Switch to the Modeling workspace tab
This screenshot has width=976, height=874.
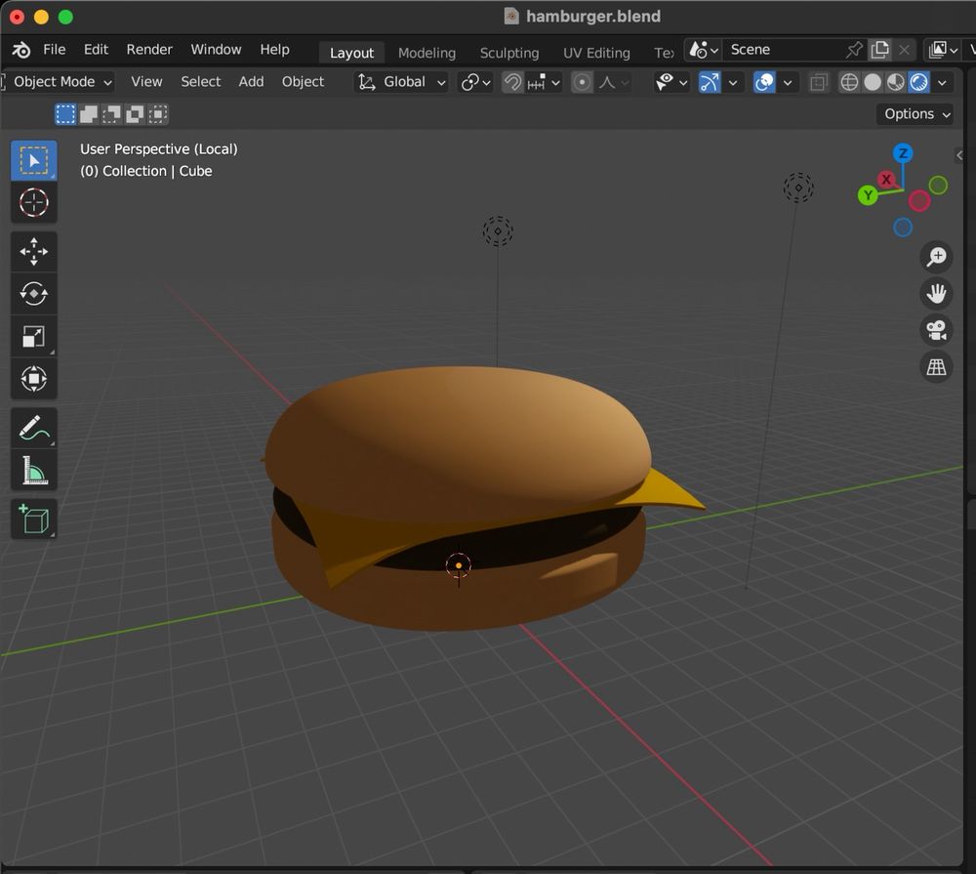[x=427, y=53]
